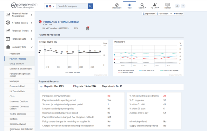Viewport: 207px width, 131px height.
Task: Toggle % paid within 30 days legend
Action: (x=126, y=71)
